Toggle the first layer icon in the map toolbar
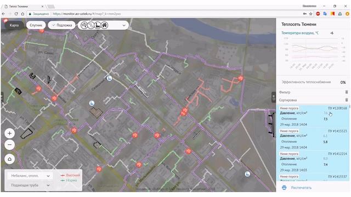Image resolution: width=351 pixels, height=197 pixels. [84, 25]
